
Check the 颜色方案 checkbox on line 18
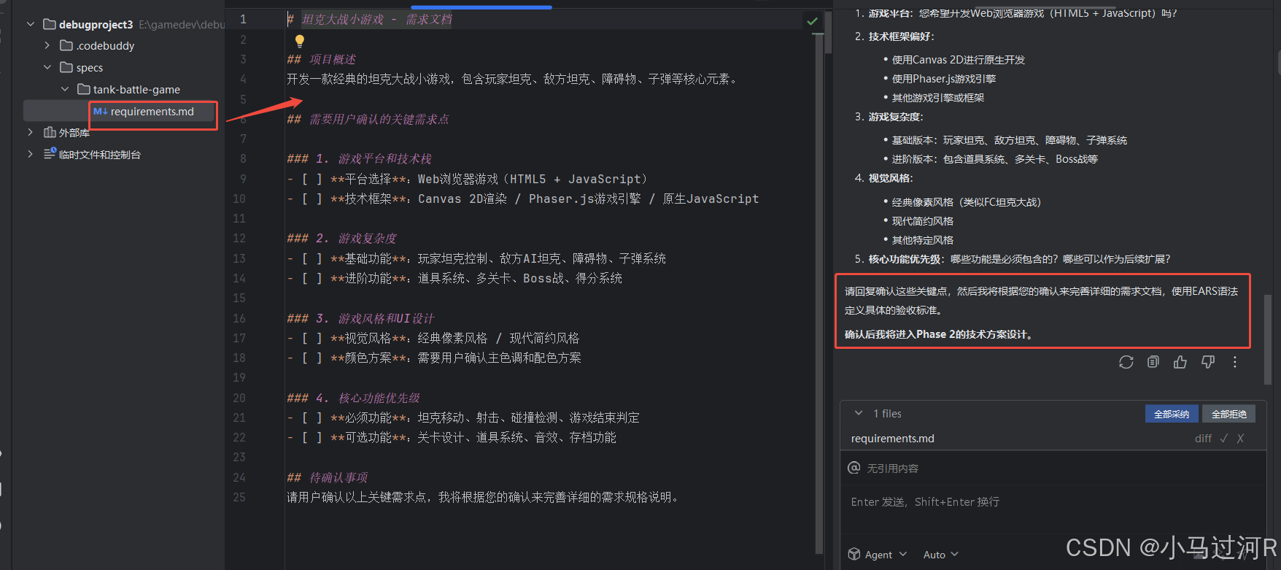(311, 358)
